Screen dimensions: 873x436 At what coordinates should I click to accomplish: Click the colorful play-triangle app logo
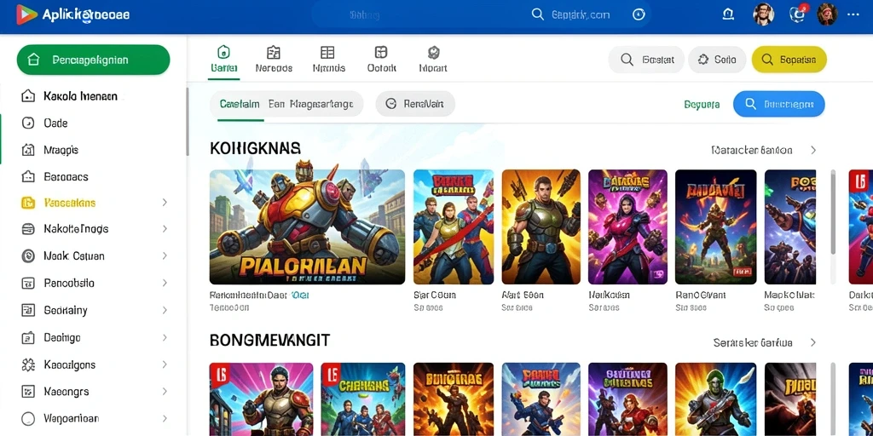(x=26, y=15)
